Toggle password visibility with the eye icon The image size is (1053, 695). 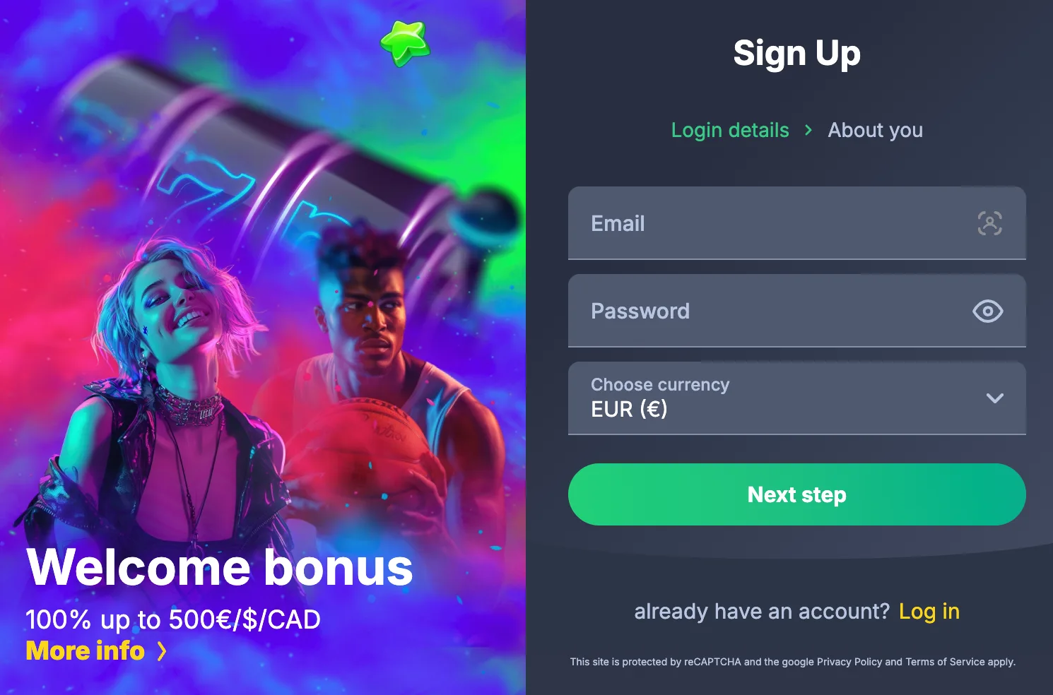pos(988,311)
